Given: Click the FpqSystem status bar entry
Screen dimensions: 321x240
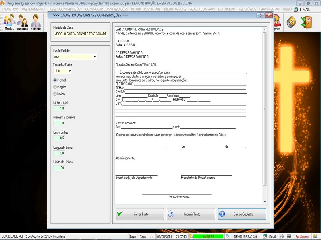Looking at the screenshot, I should [x=302, y=236].
